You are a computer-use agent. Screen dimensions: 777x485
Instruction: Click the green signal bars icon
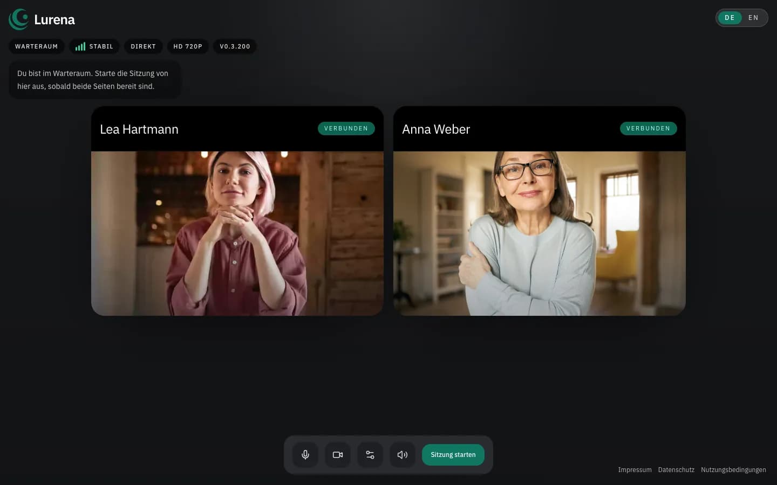point(80,47)
